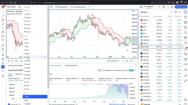Choose 4 hours interval
Viewport: 188px width, 105px height.
tap(35, 50)
